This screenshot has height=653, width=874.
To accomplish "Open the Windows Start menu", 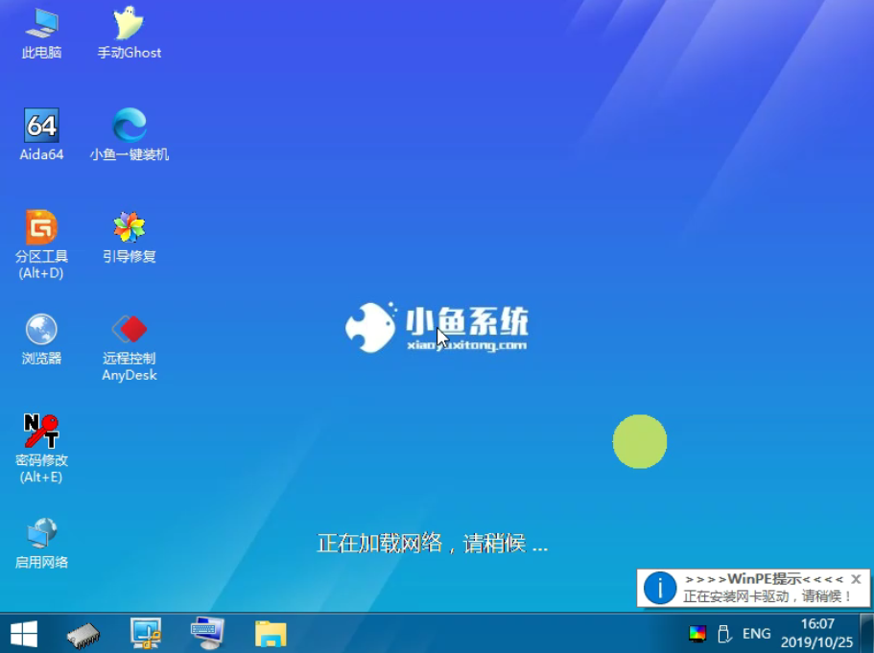I will coord(22,633).
